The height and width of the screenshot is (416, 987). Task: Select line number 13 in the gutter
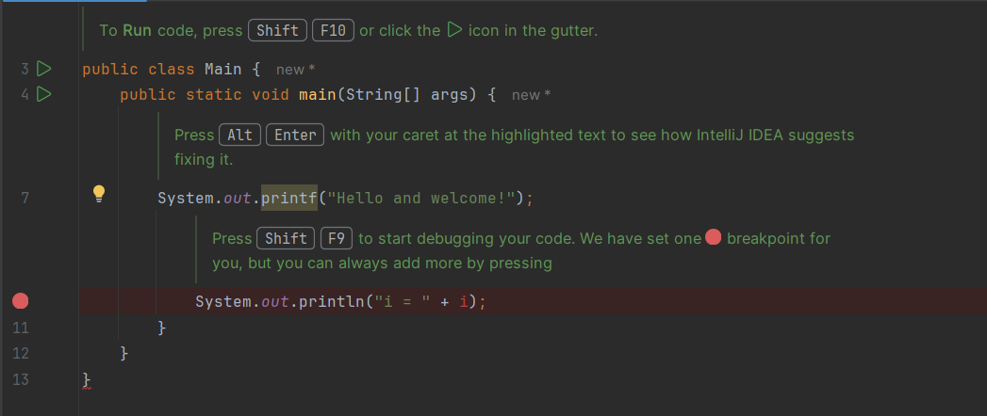pos(21,379)
